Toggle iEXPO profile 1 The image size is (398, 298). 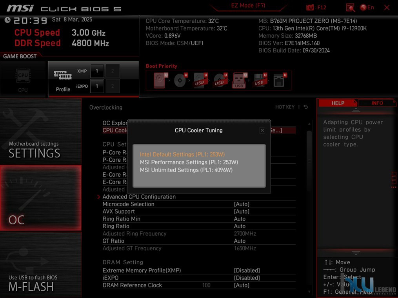(97, 86)
